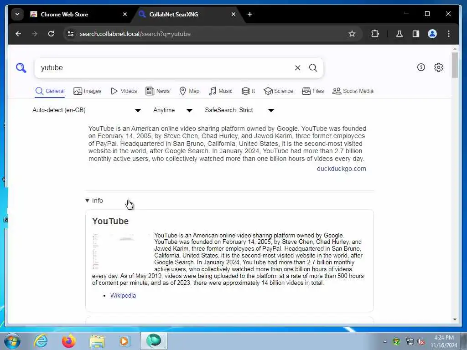Switch to News search category
The image size is (467, 350).
[157, 91]
